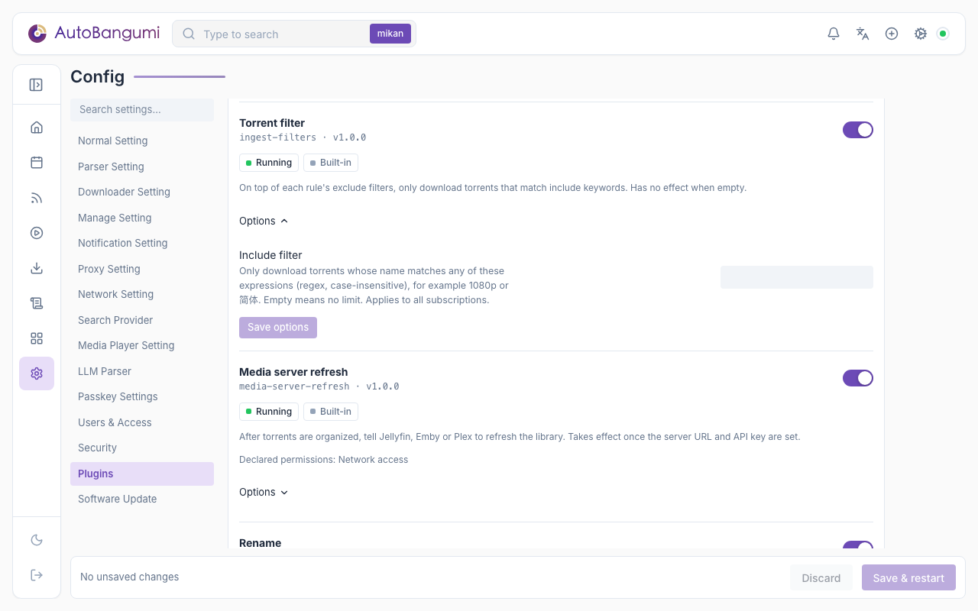
Task: Click the add (plus circle) icon
Action: click(892, 34)
